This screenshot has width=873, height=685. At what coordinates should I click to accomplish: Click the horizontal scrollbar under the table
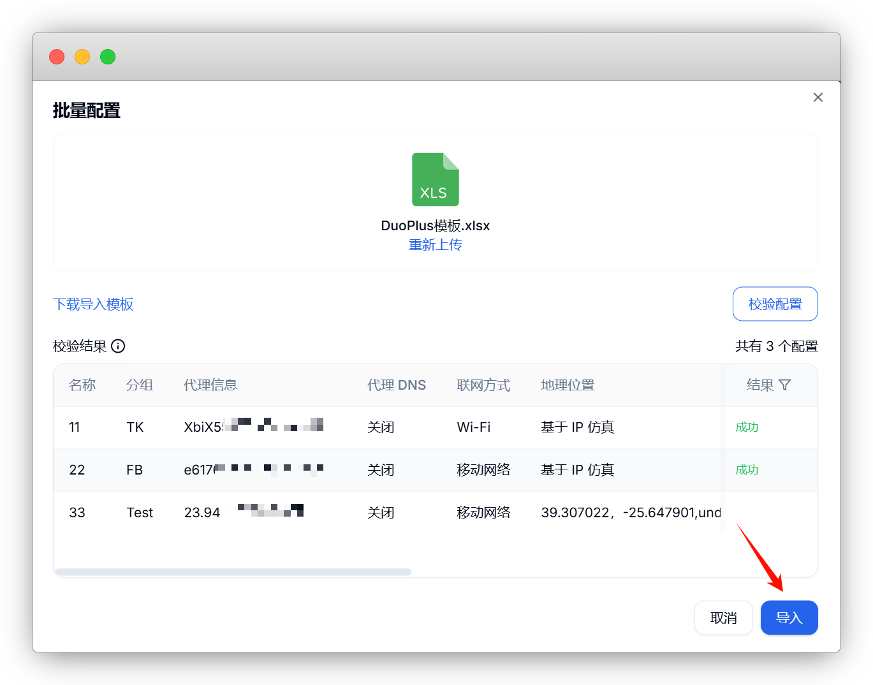tap(233, 572)
